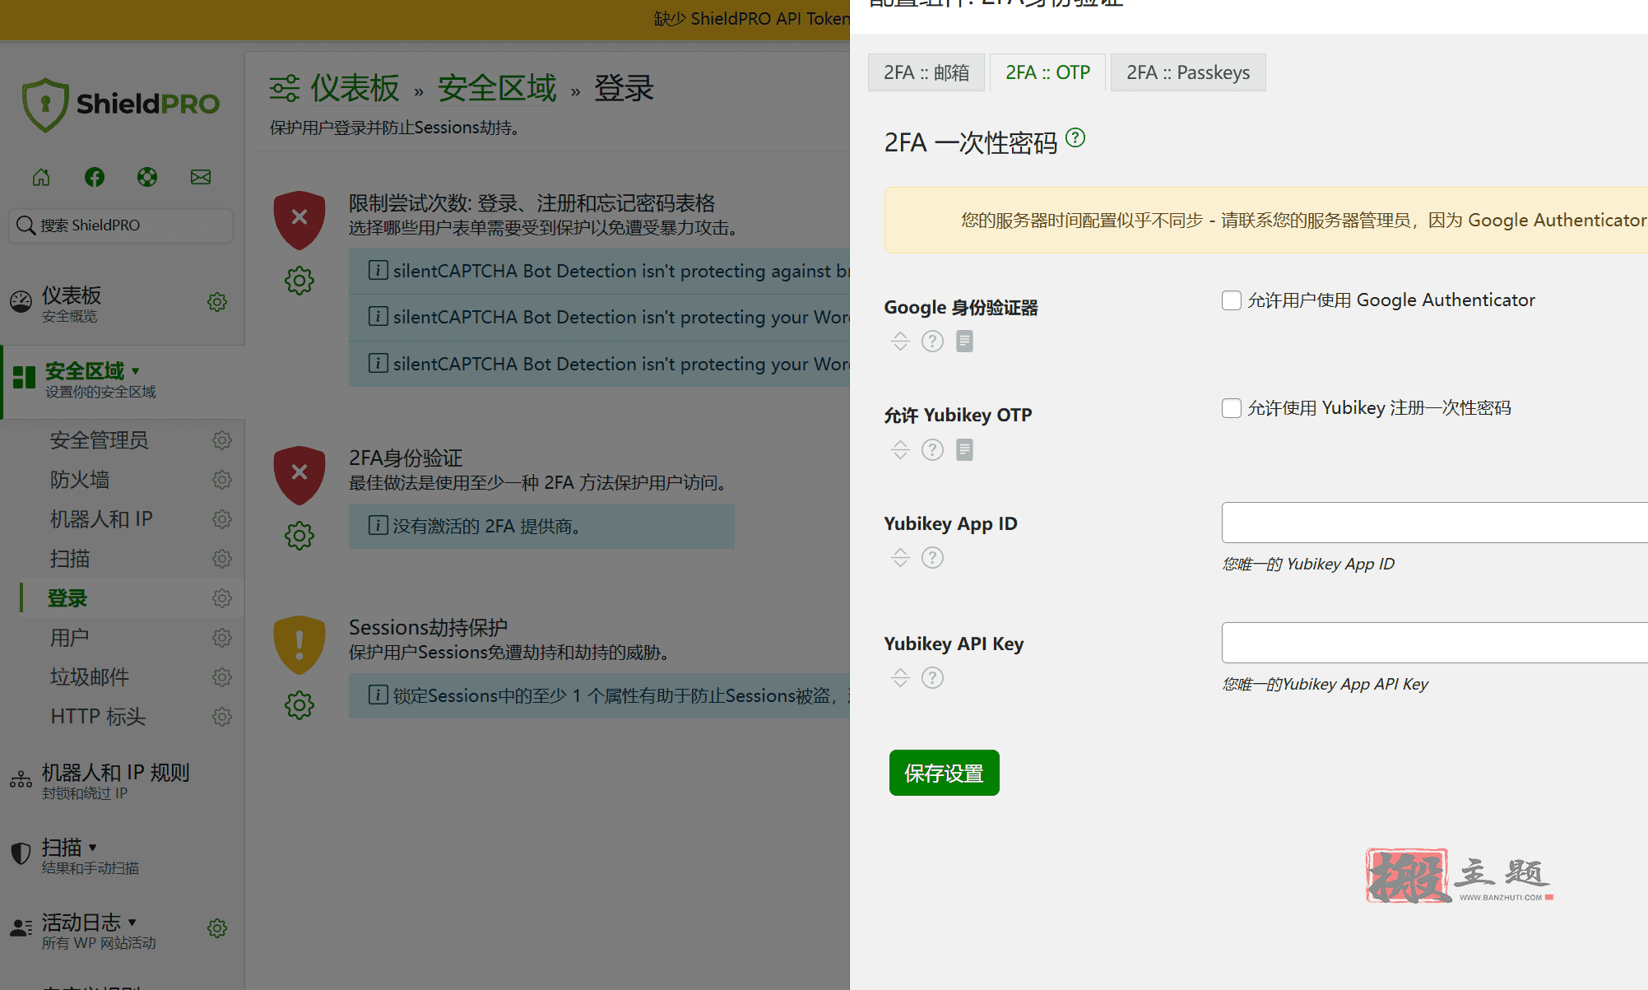Screen dimensions: 1648x990
Task: Expand the 扫描 sidebar dropdown arrow
Action: coord(93,847)
